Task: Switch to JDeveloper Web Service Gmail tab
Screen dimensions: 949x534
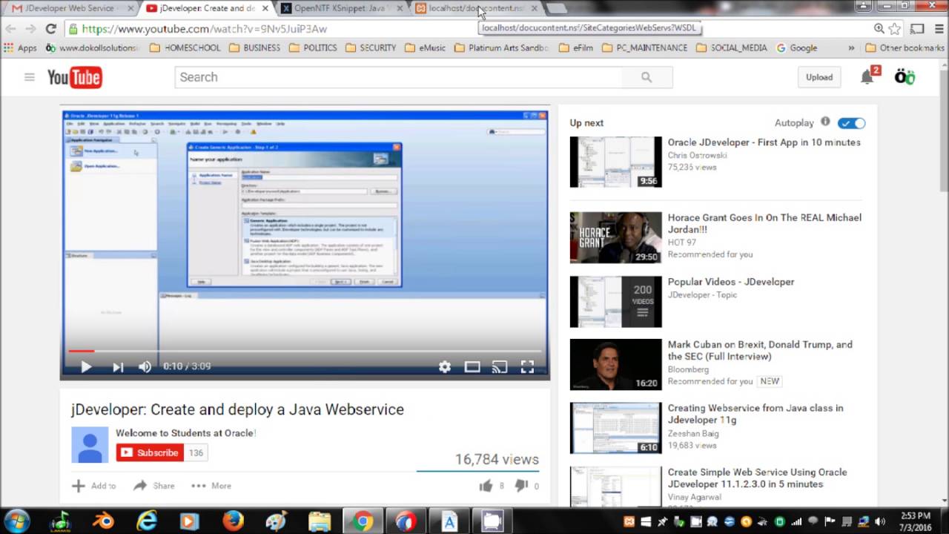Action: point(69,8)
